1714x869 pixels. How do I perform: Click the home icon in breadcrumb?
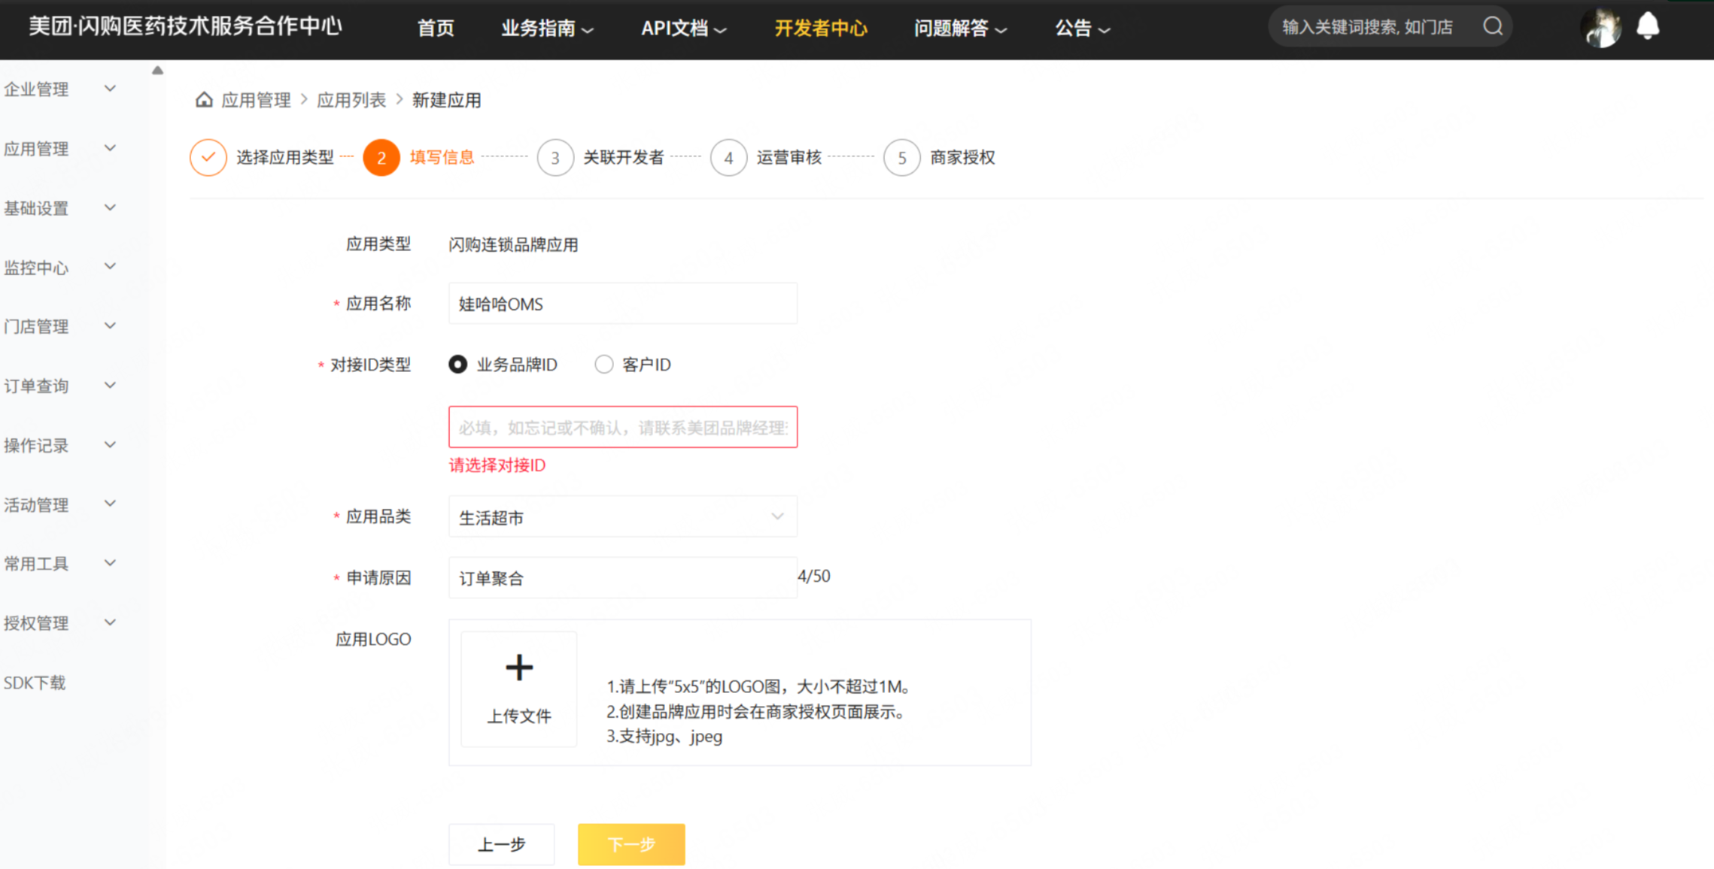tap(204, 100)
